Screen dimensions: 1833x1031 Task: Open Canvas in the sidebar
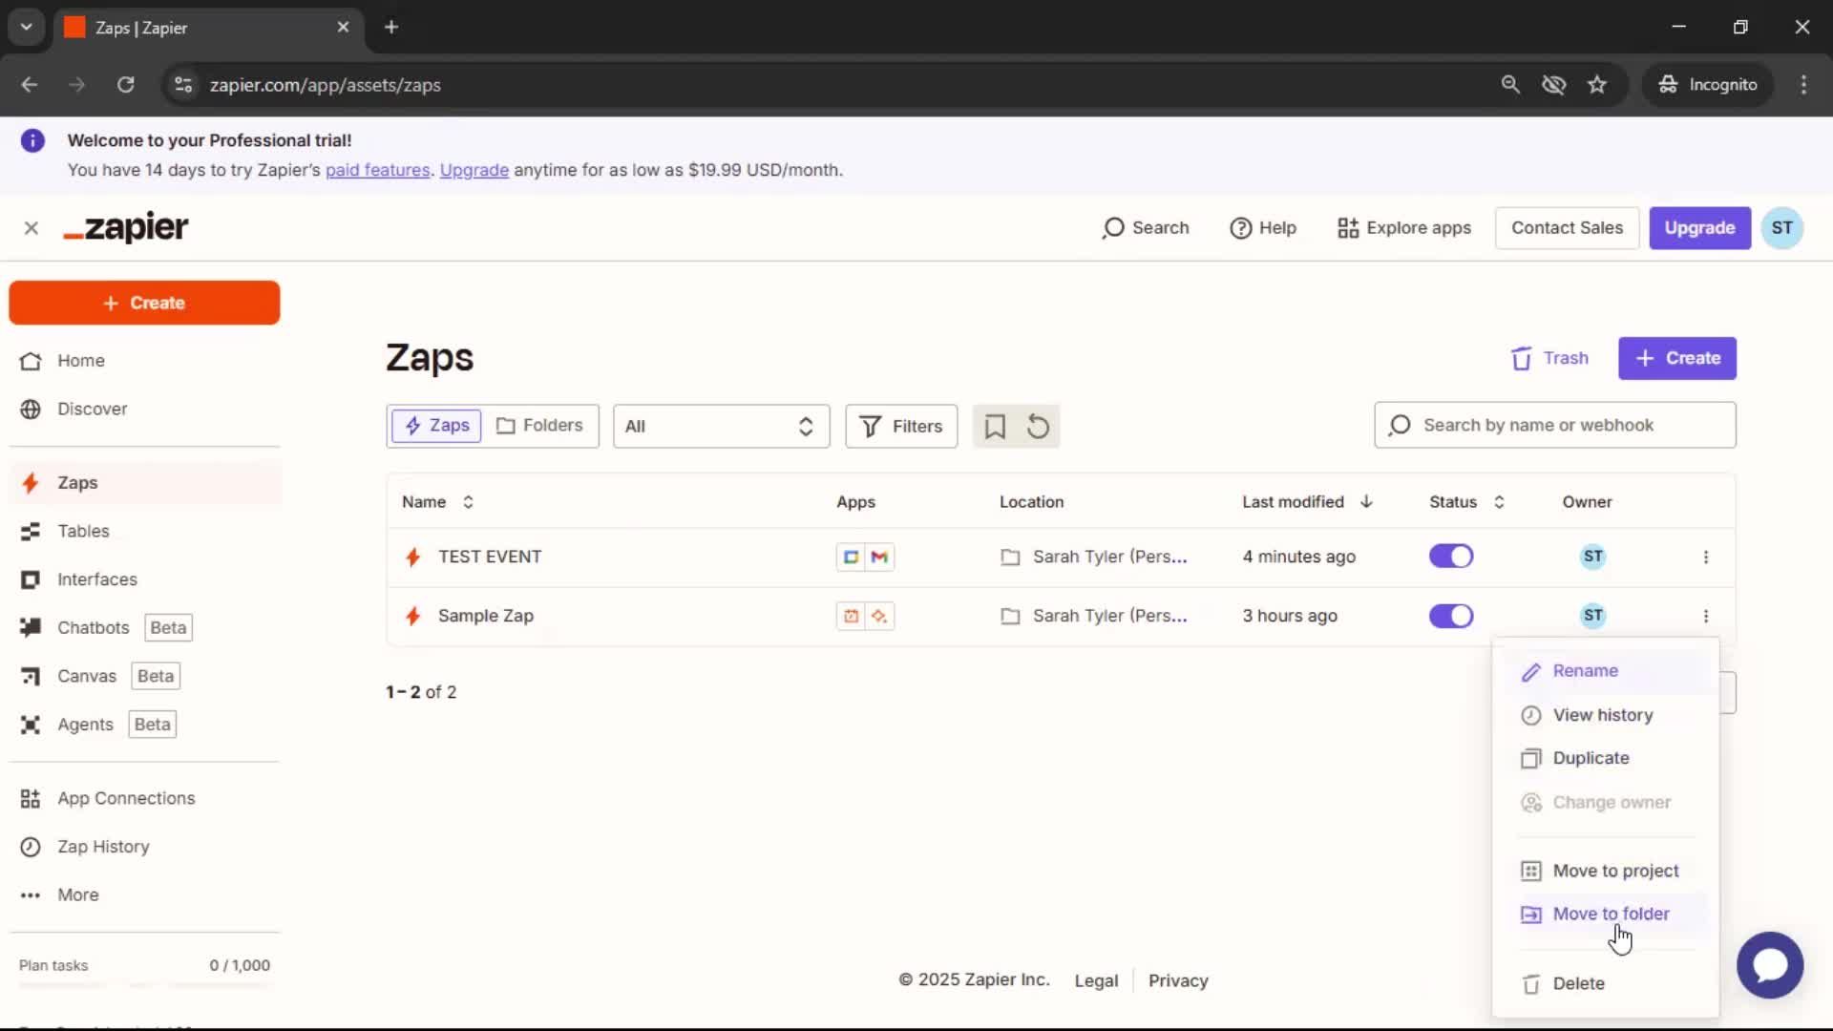click(x=144, y=676)
